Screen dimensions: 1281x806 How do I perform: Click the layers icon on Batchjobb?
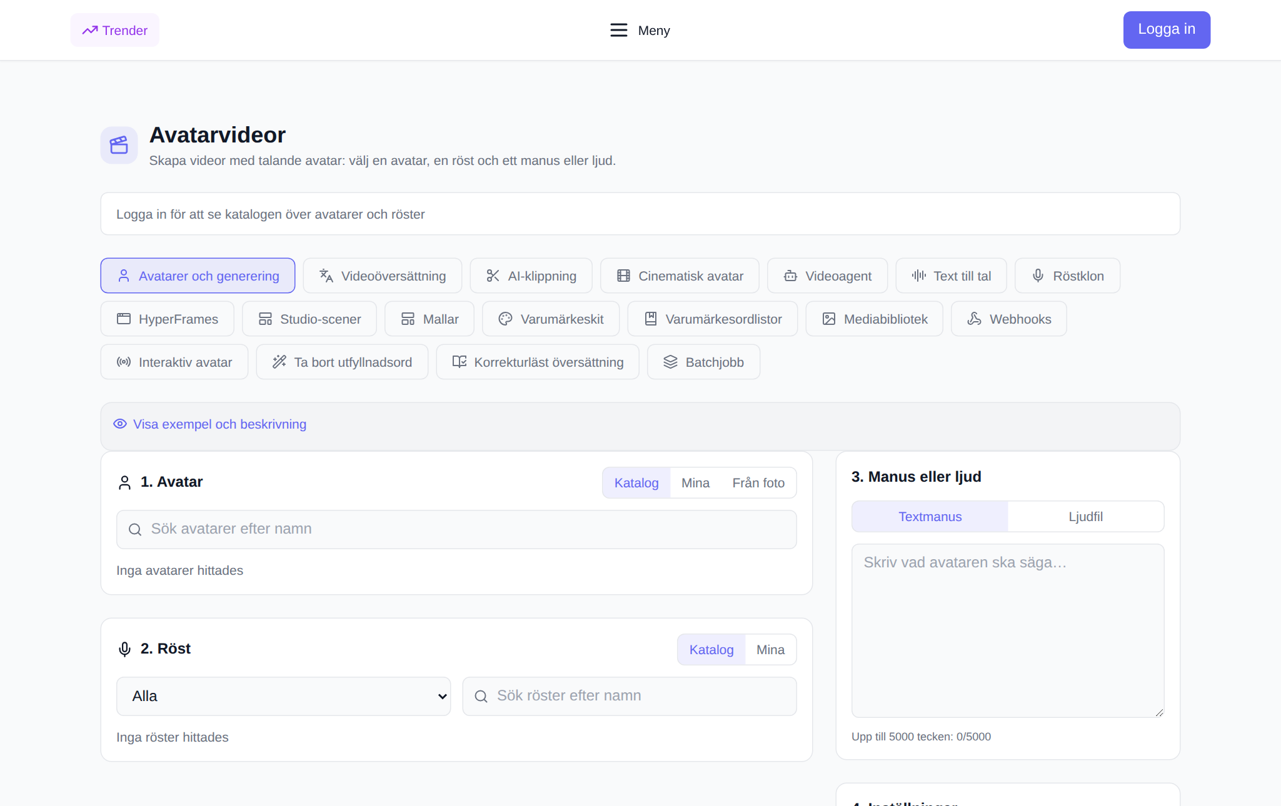[x=670, y=362]
